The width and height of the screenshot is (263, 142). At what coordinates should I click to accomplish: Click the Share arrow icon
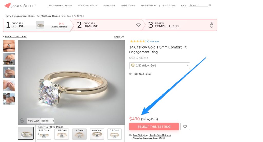tap(123, 37)
